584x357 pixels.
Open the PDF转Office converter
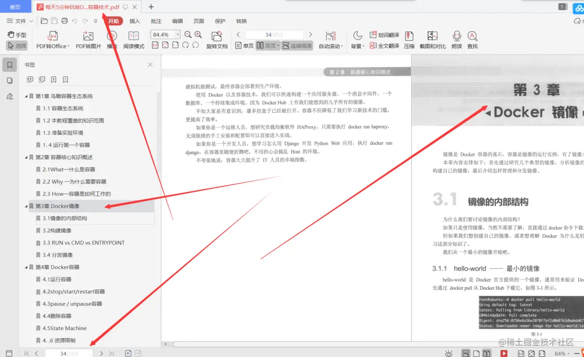click(53, 40)
